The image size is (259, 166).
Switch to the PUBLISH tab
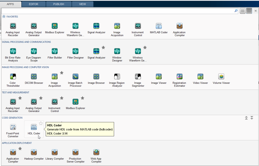click(x=59, y=4)
